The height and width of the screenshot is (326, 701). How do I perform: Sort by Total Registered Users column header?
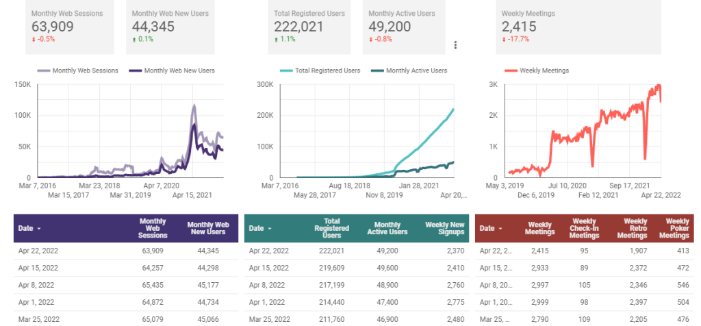pos(331,228)
